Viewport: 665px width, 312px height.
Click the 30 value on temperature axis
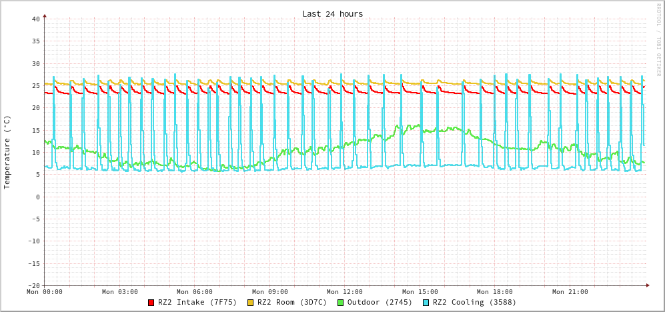tap(35, 63)
